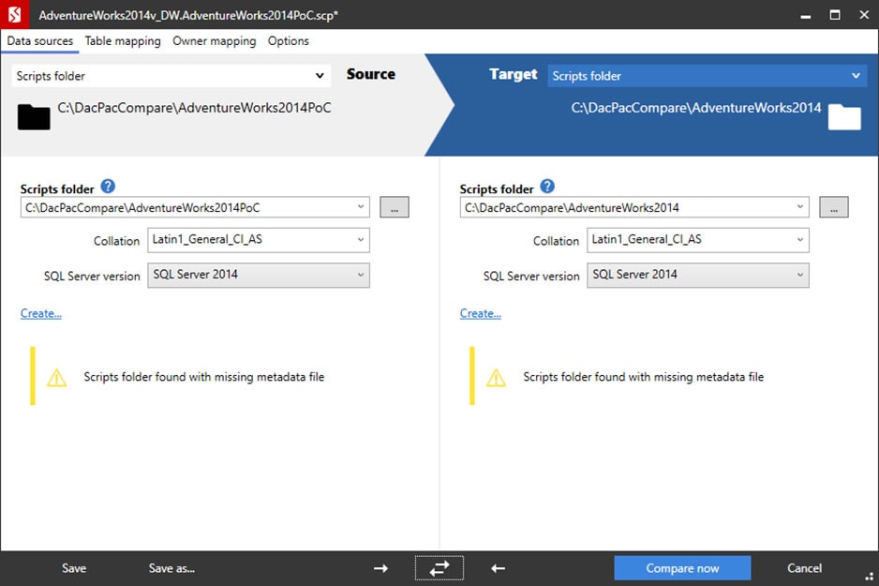Image resolution: width=879 pixels, height=586 pixels.
Task: Open help for target Scripts folder
Action: point(547,187)
